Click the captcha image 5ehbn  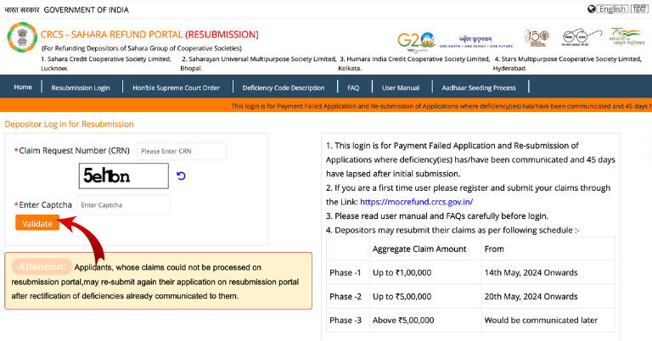(124, 176)
